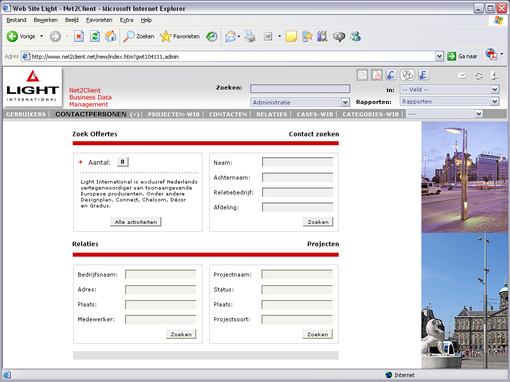Focus the Bedrijfsnaam input field

pos(161,275)
